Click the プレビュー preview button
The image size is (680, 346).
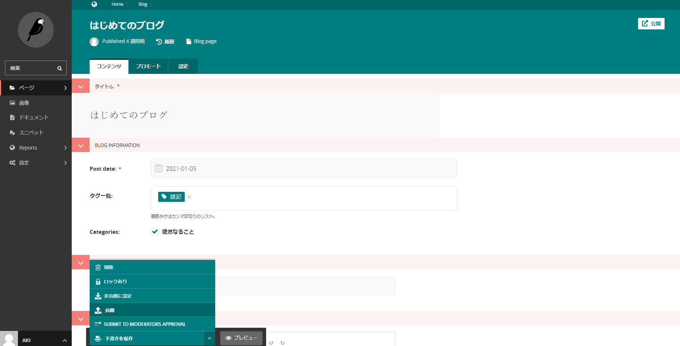(241, 338)
